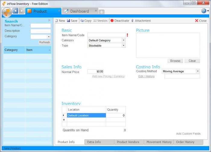Click the Attachment paperclip icon
Image resolution: width=211 pixels, height=152 pixels.
[132, 21]
